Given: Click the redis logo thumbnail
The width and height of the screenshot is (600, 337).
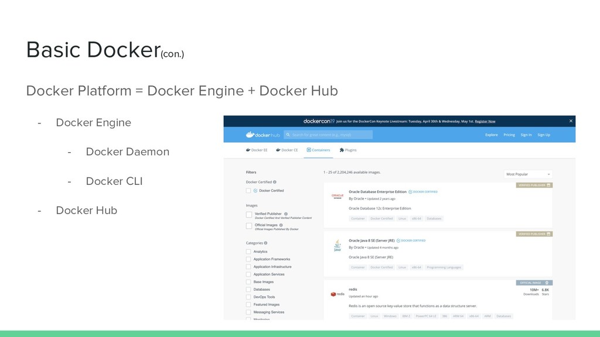Looking at the screenshot, I should 337,294.
